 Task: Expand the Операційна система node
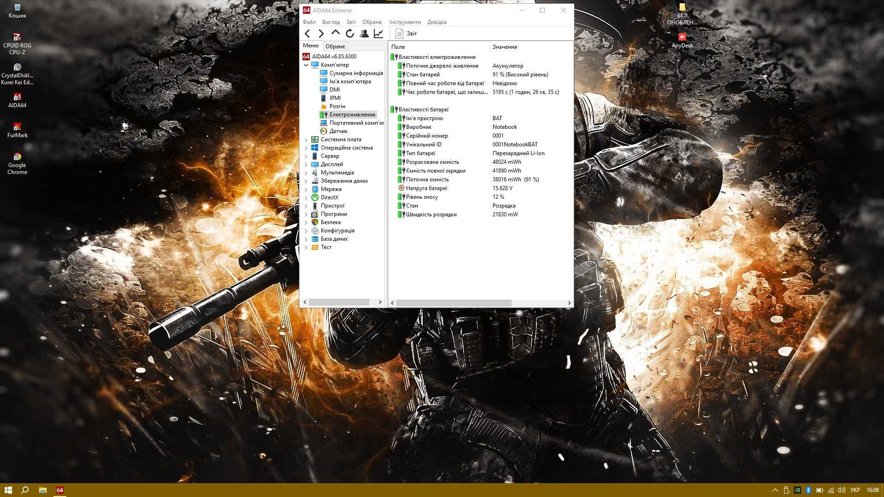pos(306,148)
